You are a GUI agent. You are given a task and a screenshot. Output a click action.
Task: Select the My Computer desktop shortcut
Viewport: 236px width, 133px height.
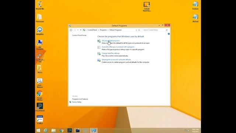(x=40, y=45)
